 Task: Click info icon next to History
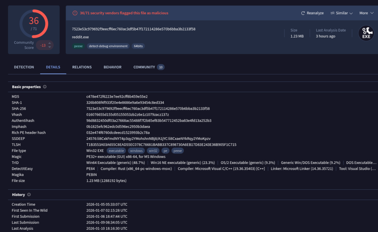[29, 194]
